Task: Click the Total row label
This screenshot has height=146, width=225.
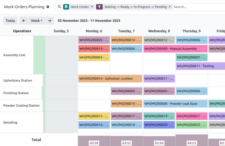Action: 36,140
